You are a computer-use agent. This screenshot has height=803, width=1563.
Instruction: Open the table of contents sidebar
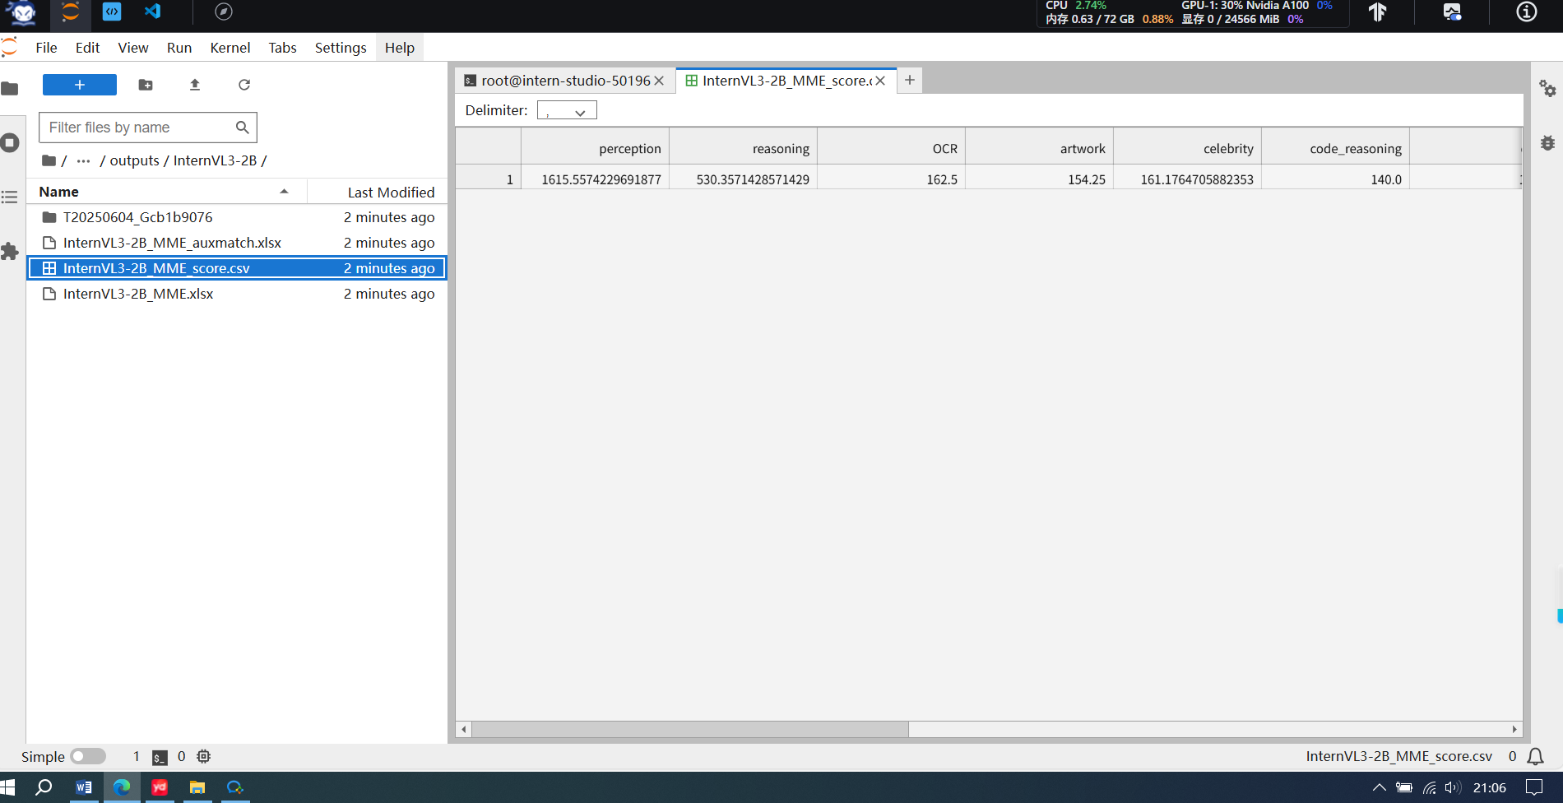11,197
